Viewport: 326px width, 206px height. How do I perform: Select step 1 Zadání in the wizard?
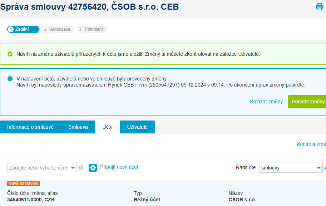(23, 29)
